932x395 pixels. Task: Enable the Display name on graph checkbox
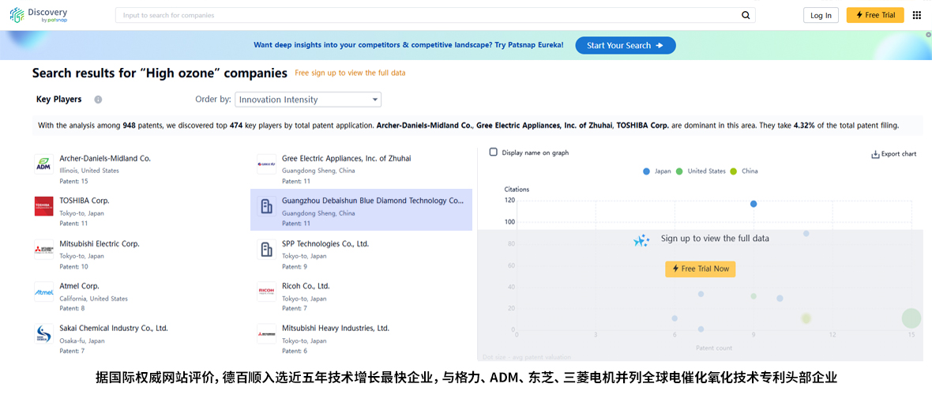tap(494, 152)
